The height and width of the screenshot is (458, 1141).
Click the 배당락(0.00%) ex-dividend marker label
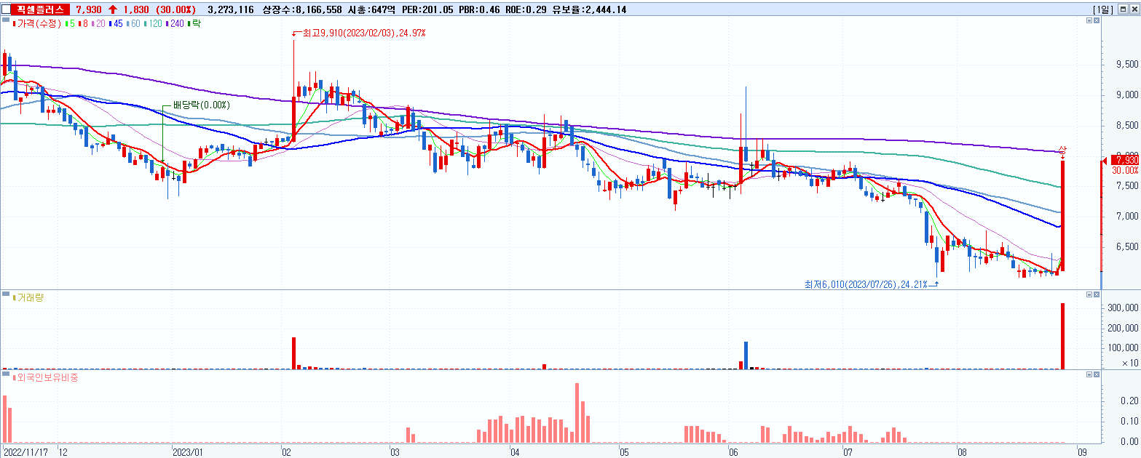(202, 105)
